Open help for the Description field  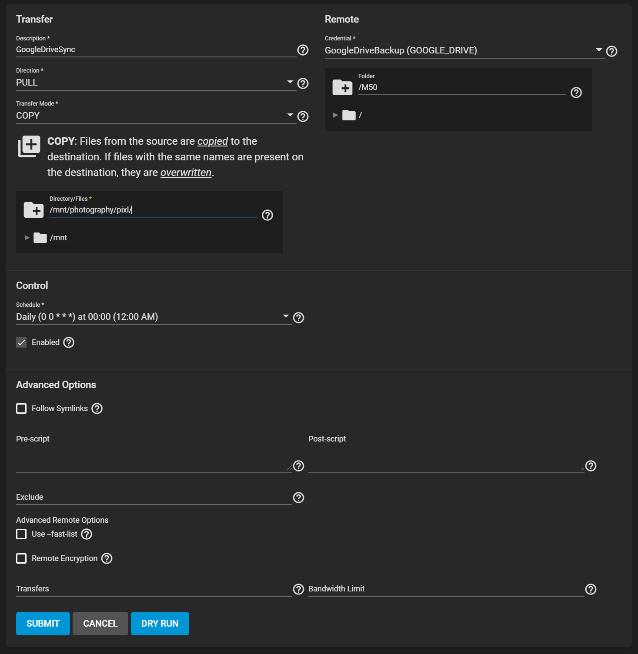coord(303,50)
